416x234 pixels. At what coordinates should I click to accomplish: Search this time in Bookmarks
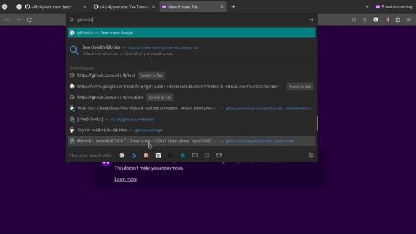pyautogui.click(x=183, y=155)
